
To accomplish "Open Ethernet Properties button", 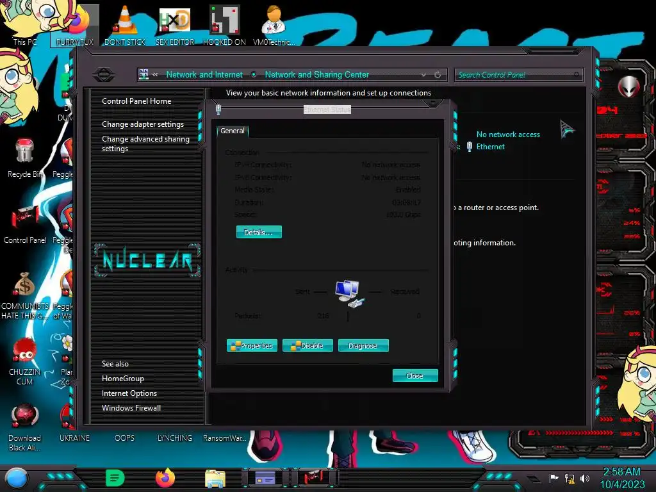I will [x=252, y=345].
